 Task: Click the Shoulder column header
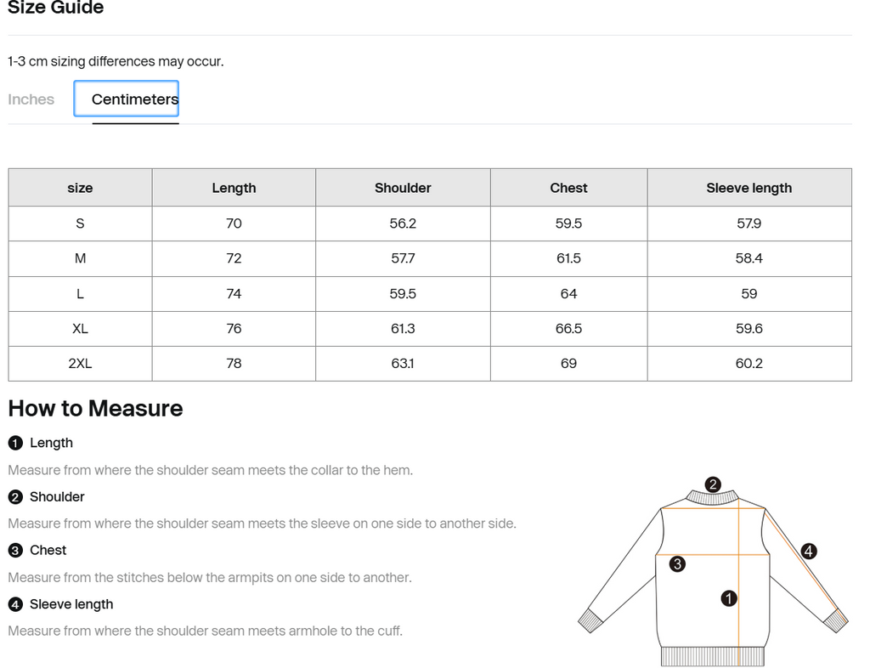(403, 188)
